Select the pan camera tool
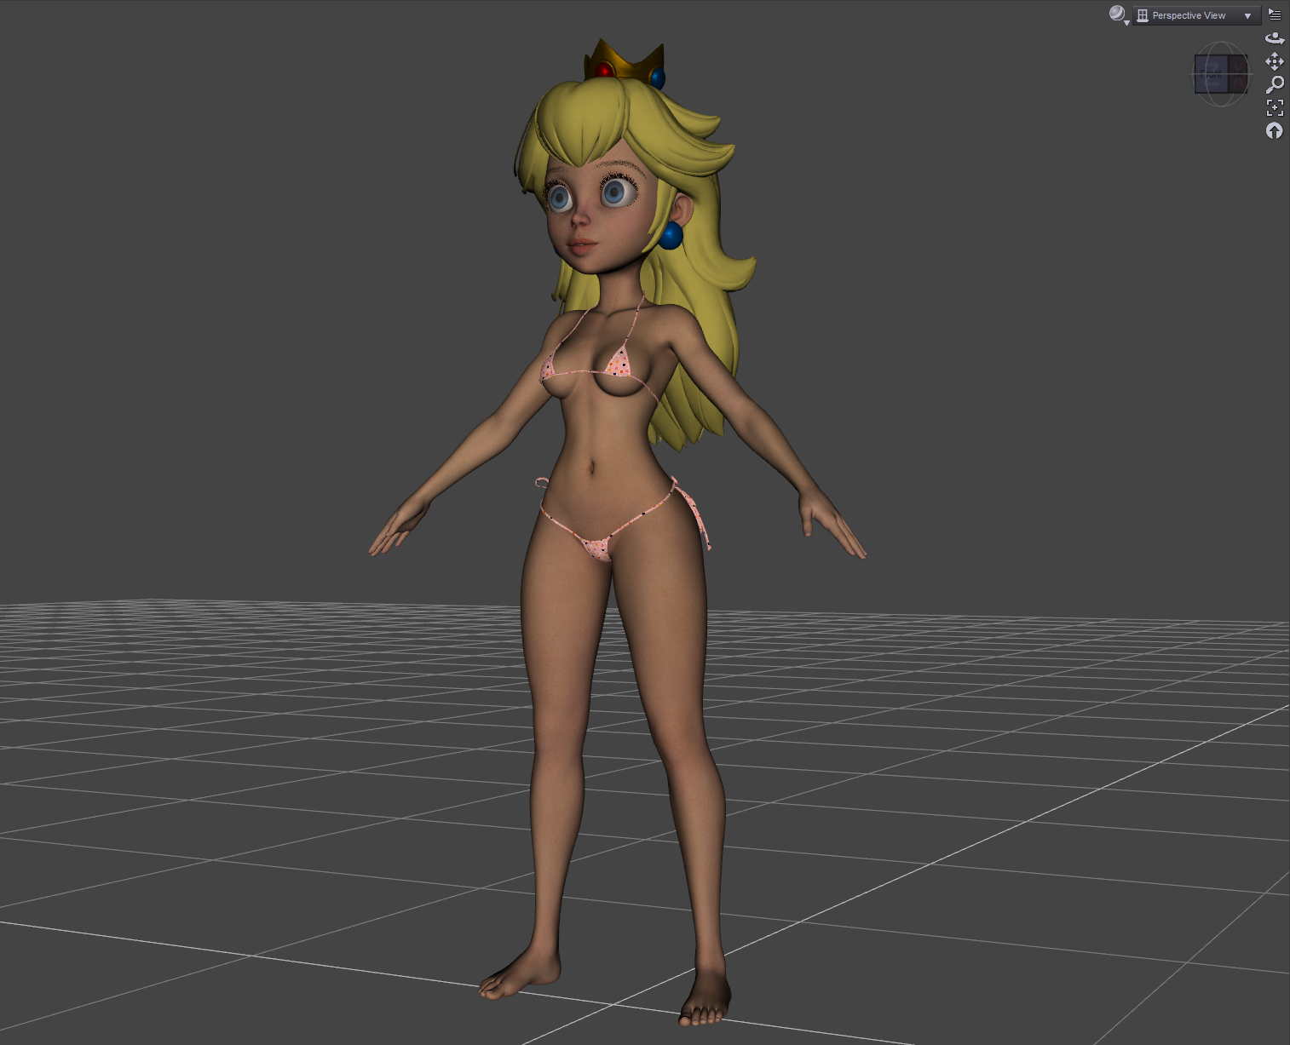1290x1045 pixels. 1275,61
